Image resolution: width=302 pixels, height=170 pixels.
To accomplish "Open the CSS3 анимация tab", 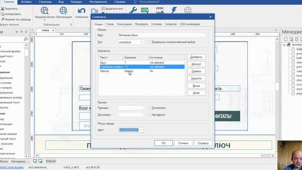I will point(190,24).
